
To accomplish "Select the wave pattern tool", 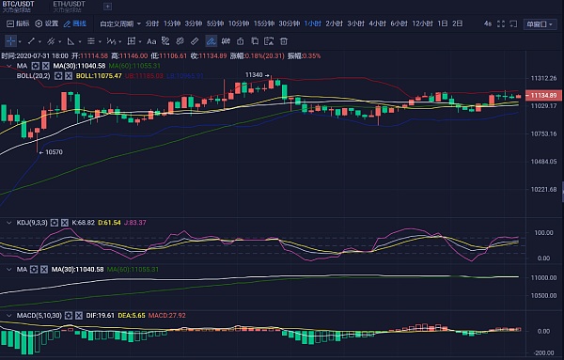I will point(111,41).
